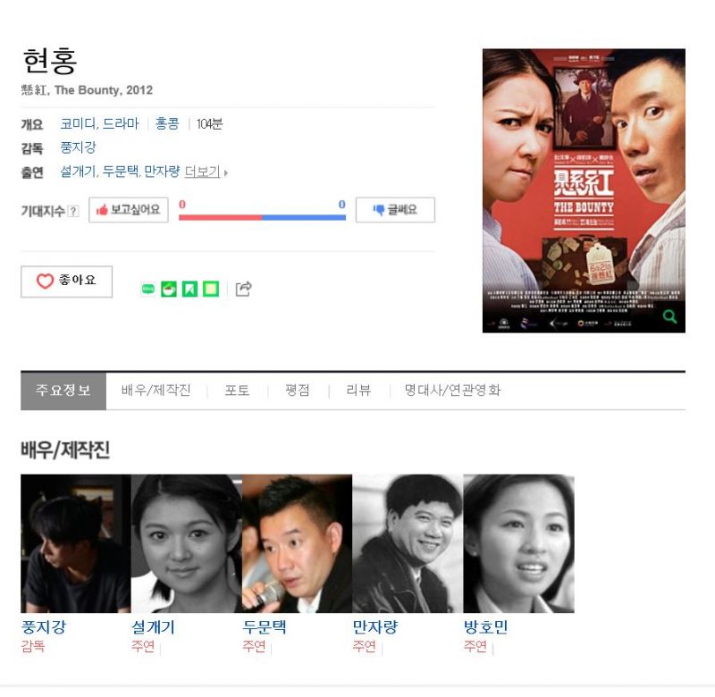
Task: Share via the green talk bubble icon
Action: tap(148, 290)
